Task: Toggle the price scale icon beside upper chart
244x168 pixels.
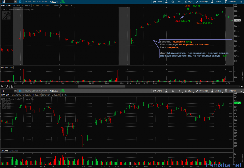Action: (x=236, y=5)
